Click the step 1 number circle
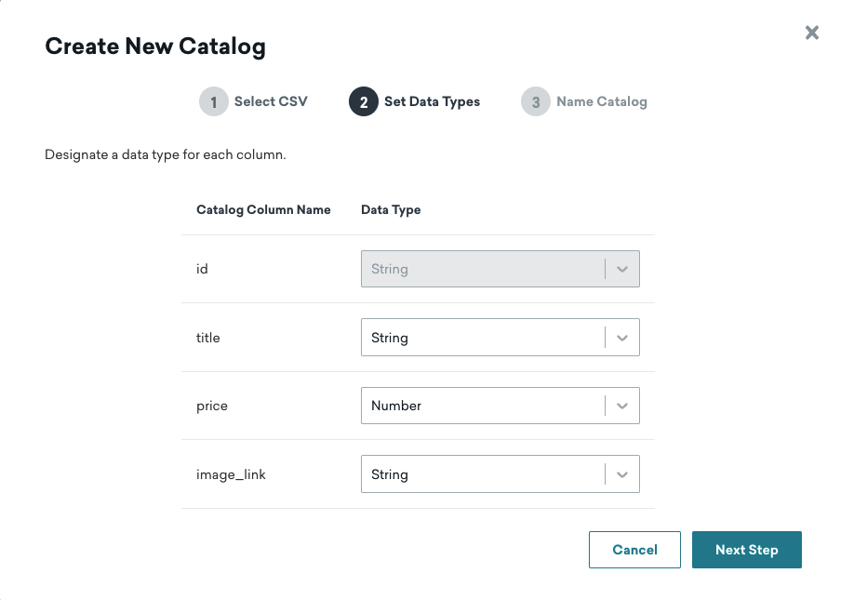854x600 pixels. point(213,102)
